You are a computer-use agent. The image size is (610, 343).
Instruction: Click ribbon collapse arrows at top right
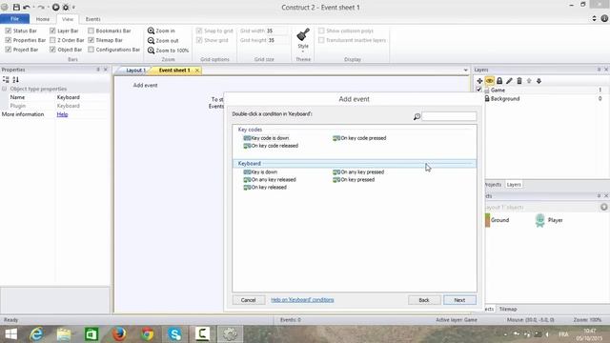click(x=594, y=18)
